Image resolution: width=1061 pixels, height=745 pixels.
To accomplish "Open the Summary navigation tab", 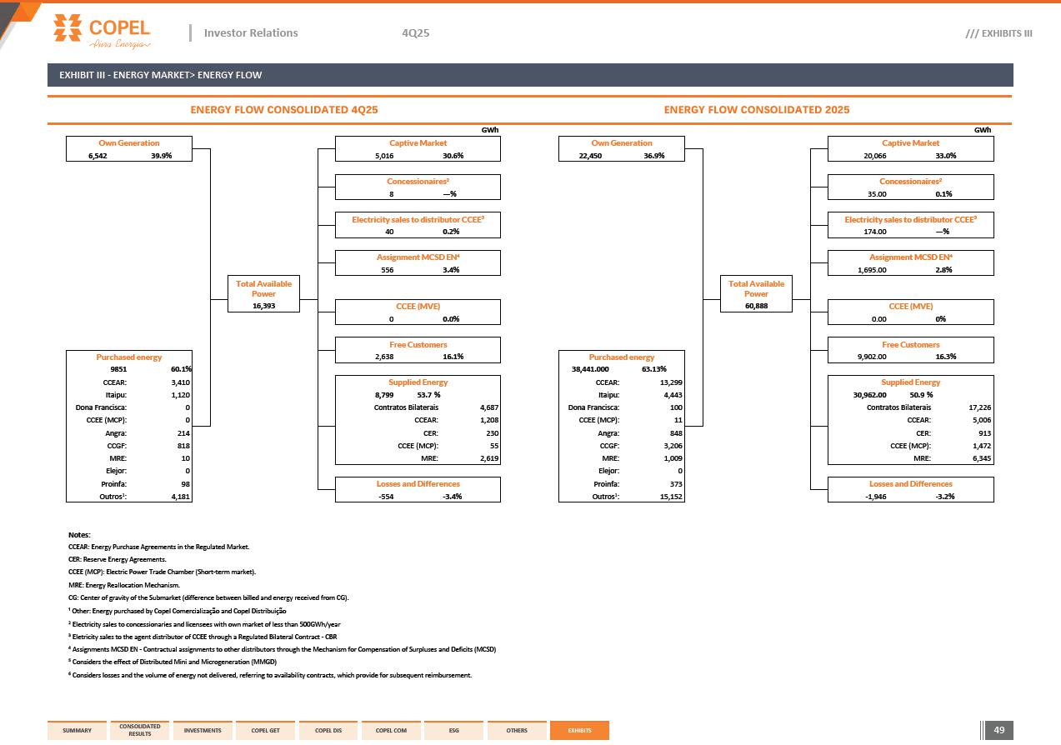I will [77, 731].
